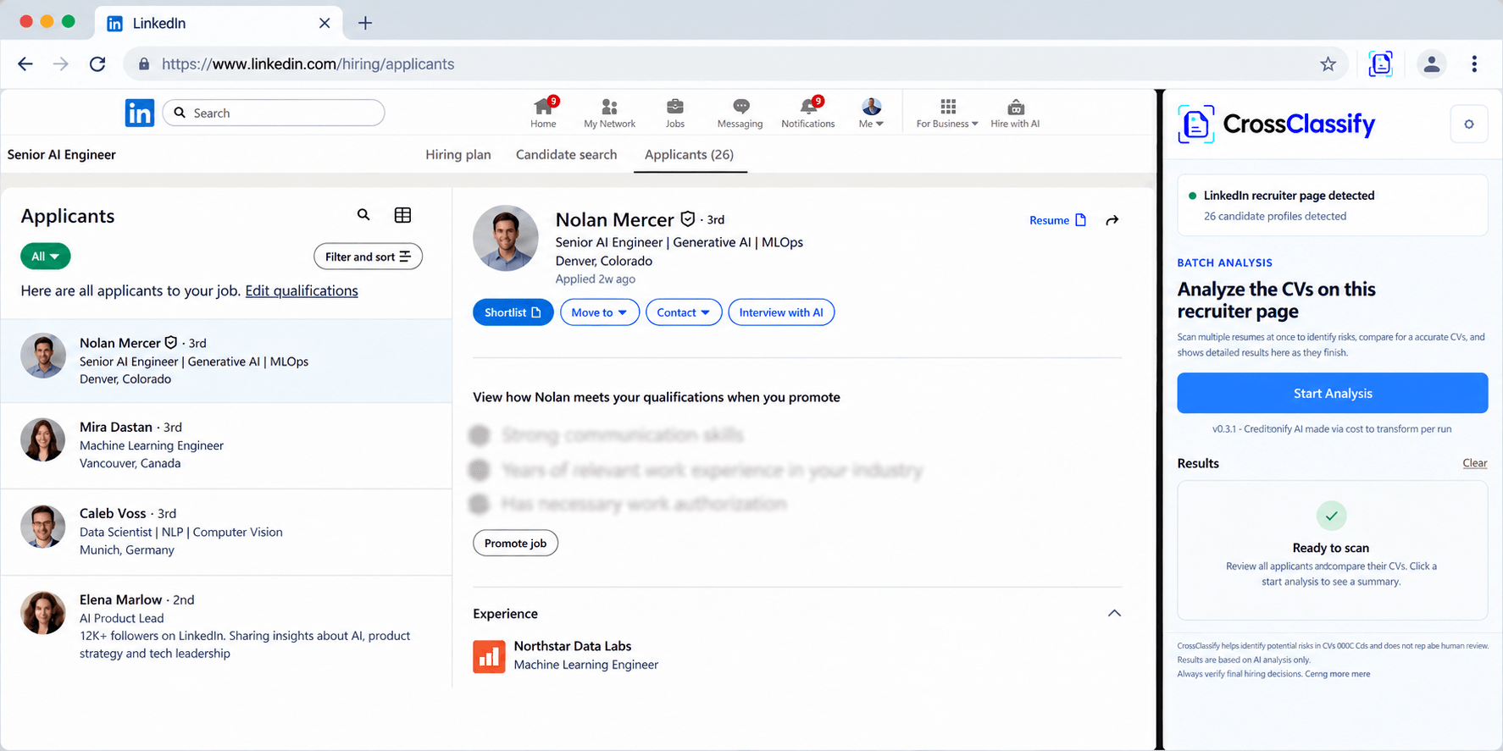Image resolution: width=1503 pixels, height=751 pixels.
Task: Expand the For Business apps menu
Action: [947, 113]
